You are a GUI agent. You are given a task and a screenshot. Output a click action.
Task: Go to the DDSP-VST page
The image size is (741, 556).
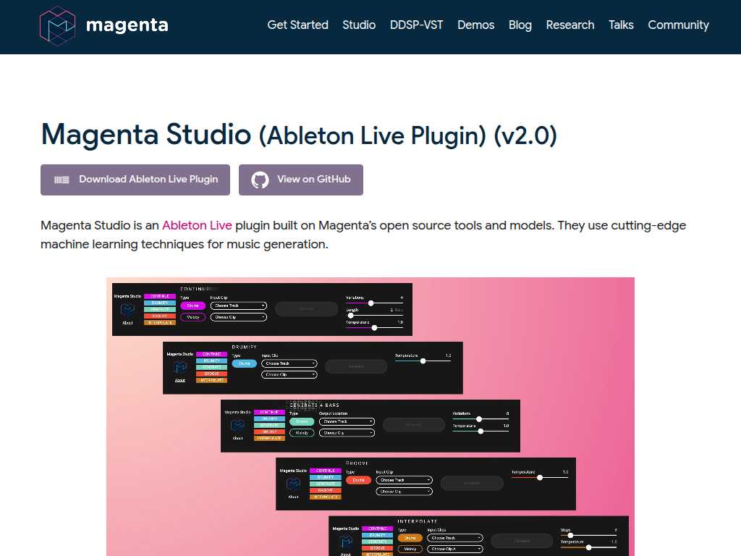click(416, 25)
